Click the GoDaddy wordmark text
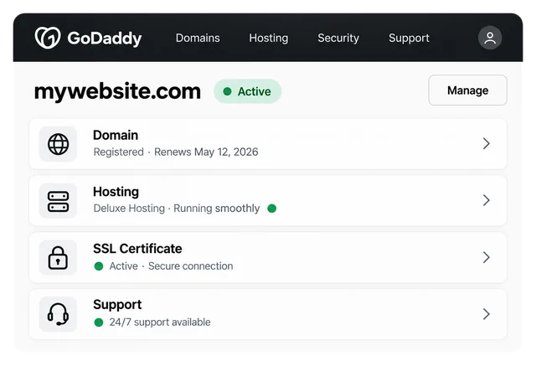The height and width of the screenshot is (366, 536). point(104,39)
